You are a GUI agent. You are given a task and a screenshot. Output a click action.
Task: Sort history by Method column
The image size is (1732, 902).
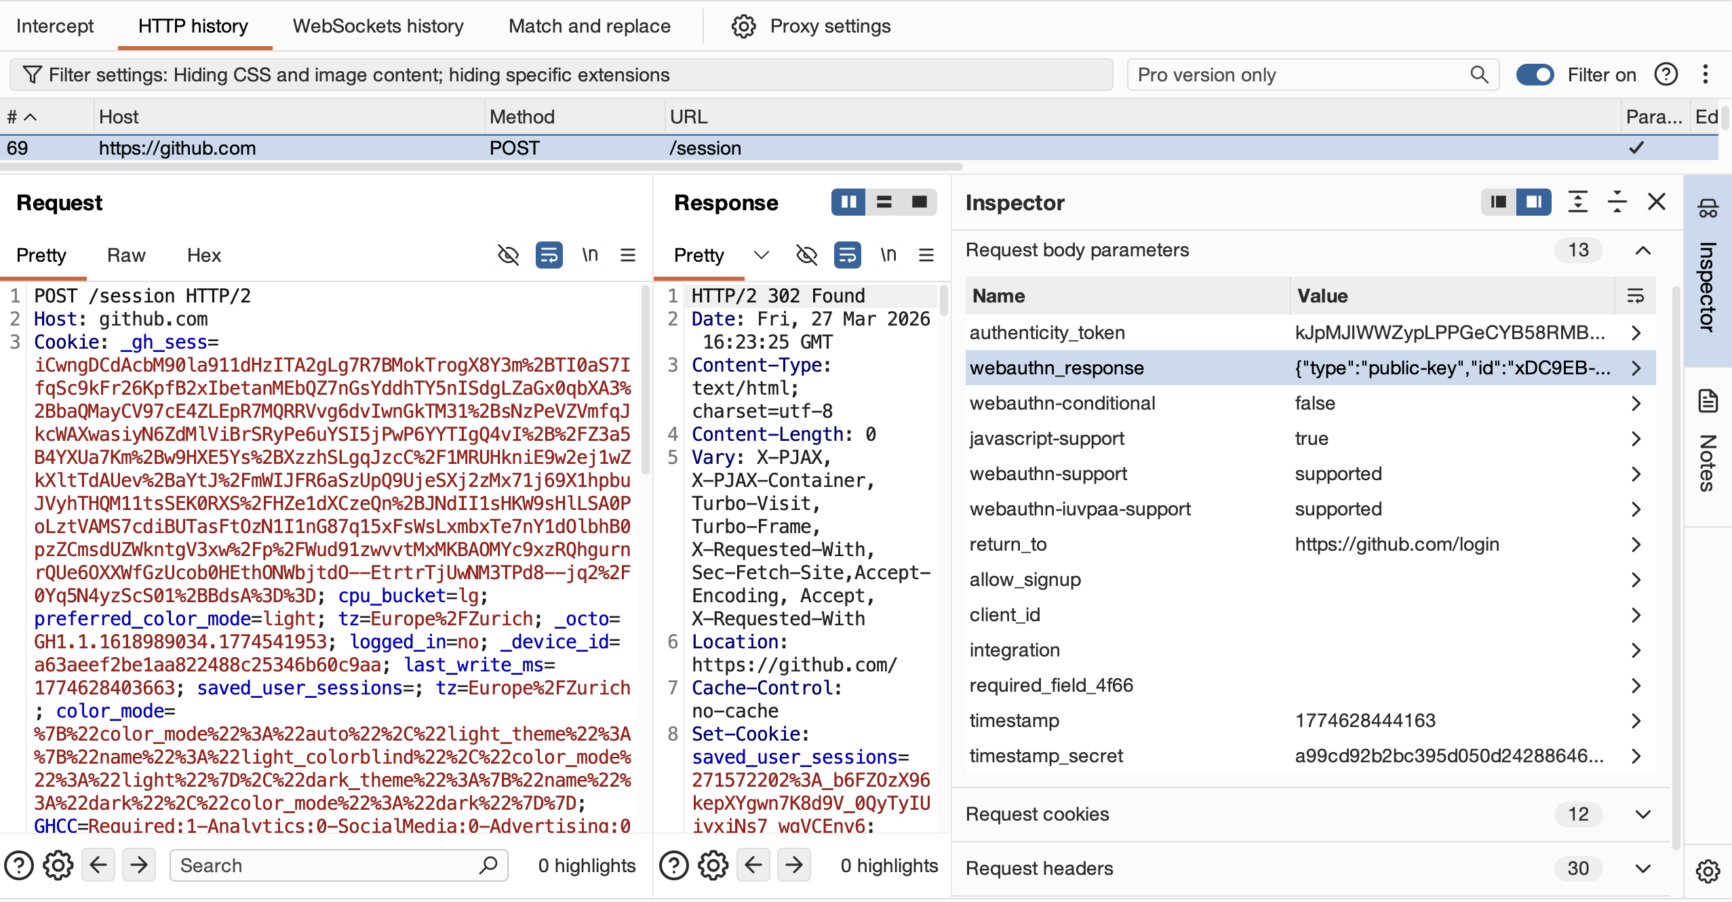575,117
